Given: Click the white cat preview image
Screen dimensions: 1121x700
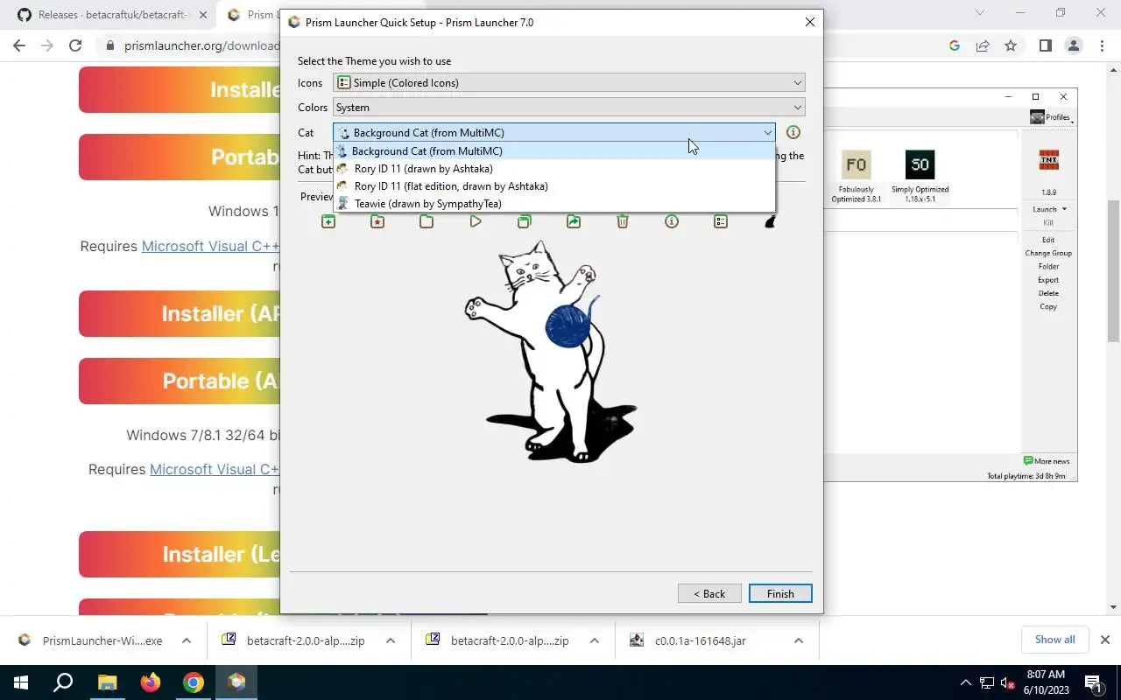Looking at the screenshot, I should (x=551, y=351).
